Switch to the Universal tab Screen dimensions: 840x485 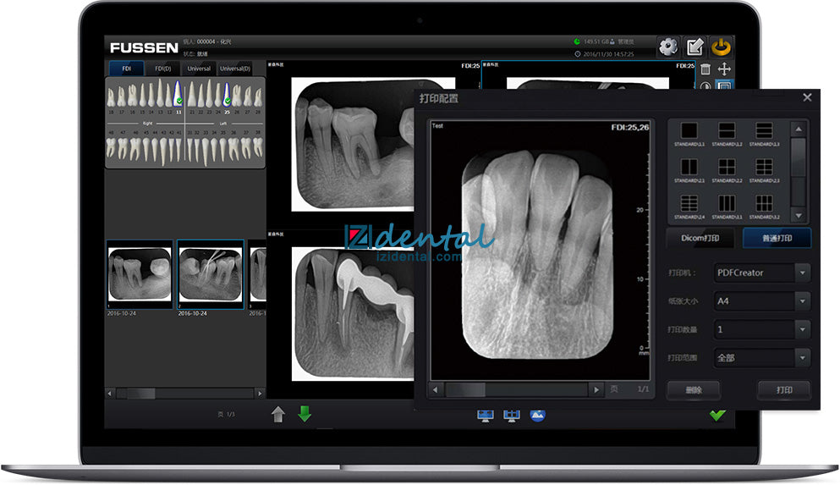199,69
